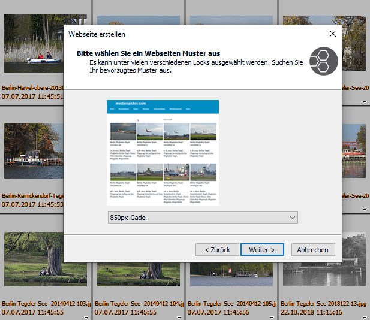Expand arrow under Tegeler See 20140412-104 image
This screenshot has height=320, width=370.
pyautogui.click(x=179, y=317)
